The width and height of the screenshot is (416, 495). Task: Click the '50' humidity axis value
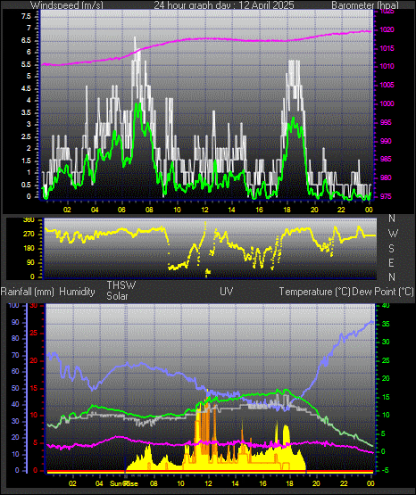click(15, 388)
